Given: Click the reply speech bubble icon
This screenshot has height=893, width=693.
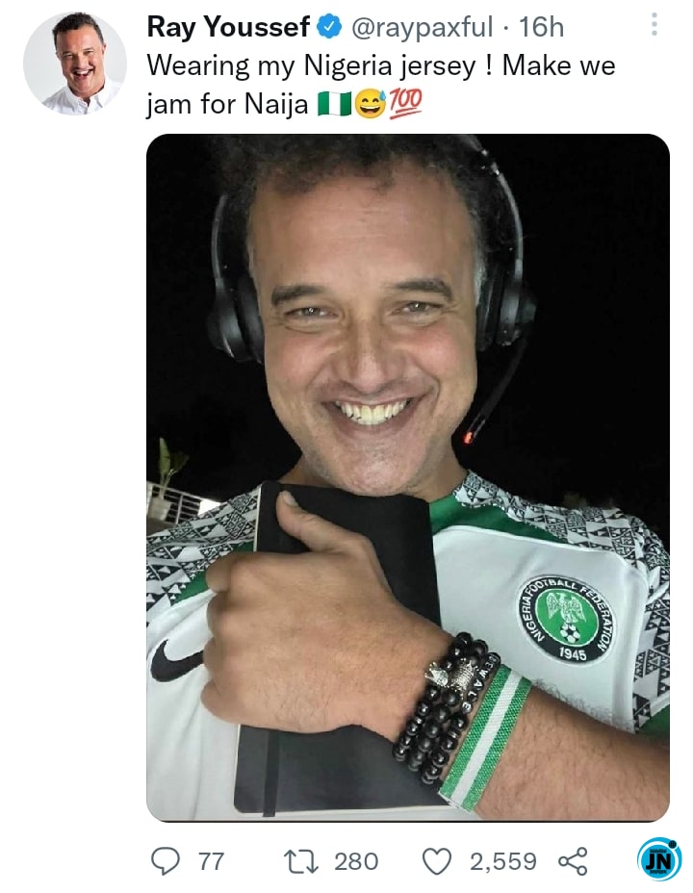Looking at the screenshot, I should pos(166,860).
